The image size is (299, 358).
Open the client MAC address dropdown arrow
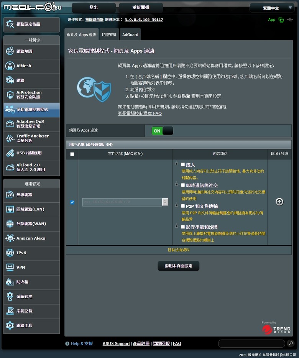[x=165, y=202]
